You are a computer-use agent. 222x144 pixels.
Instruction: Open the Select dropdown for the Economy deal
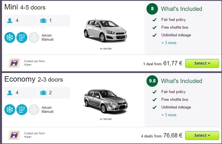[x=202, y=135]
